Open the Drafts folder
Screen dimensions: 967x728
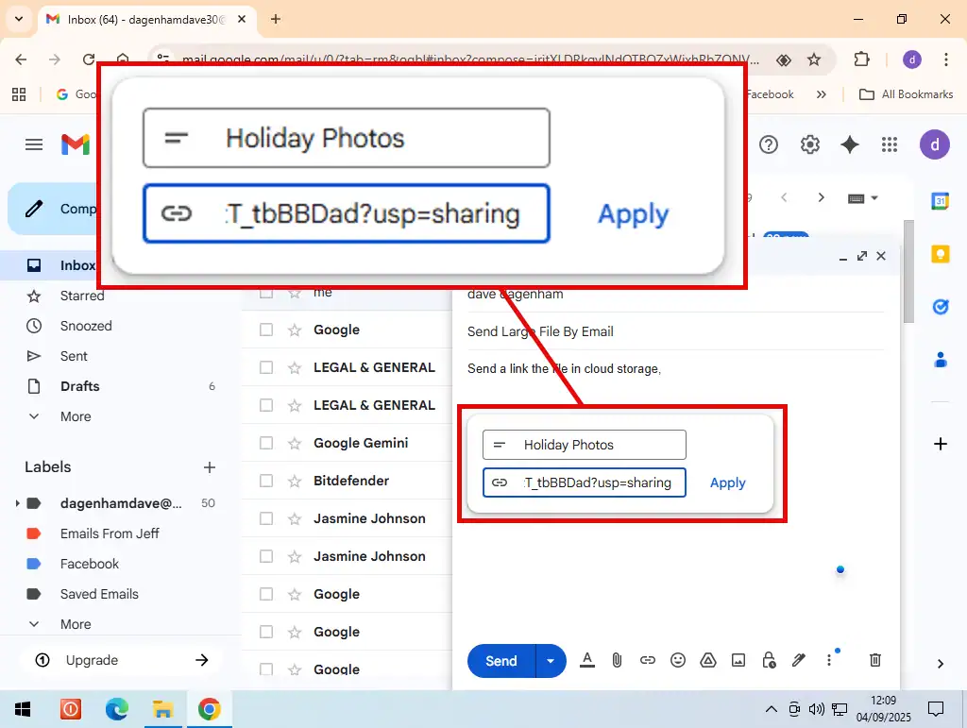[79, 386]
